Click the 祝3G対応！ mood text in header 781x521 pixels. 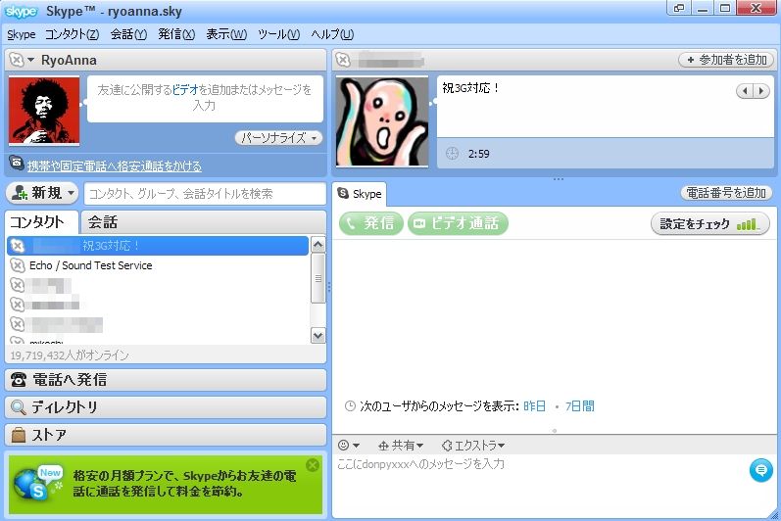(470, 88)
